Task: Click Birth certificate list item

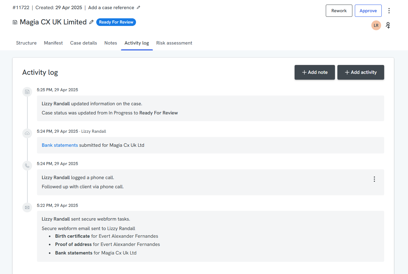Action: click(107, 236)
